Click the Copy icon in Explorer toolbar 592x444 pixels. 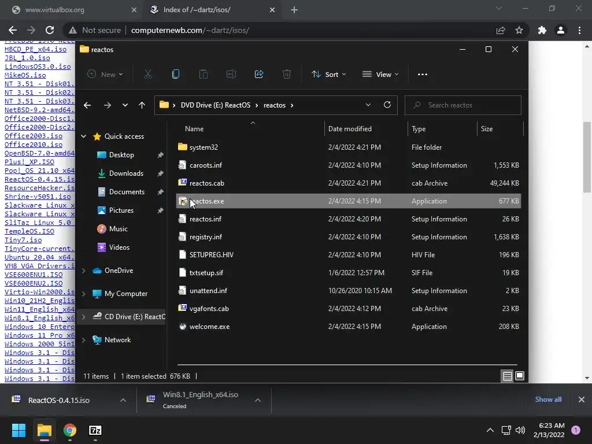tap(176, 75)
